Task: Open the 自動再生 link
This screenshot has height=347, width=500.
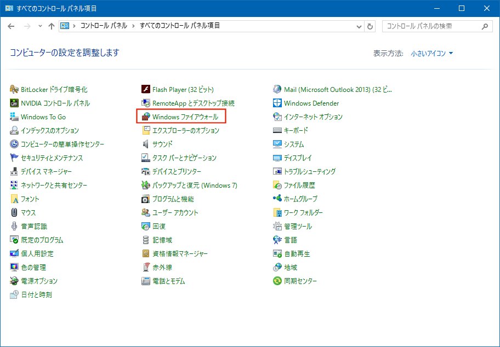Action: click(x=297, y=254)
